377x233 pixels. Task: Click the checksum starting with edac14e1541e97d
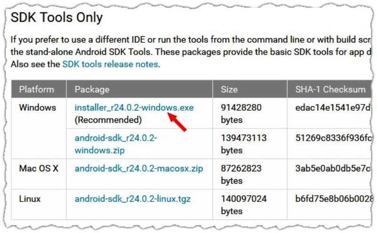pyautogui.click(x=333, y=108)
